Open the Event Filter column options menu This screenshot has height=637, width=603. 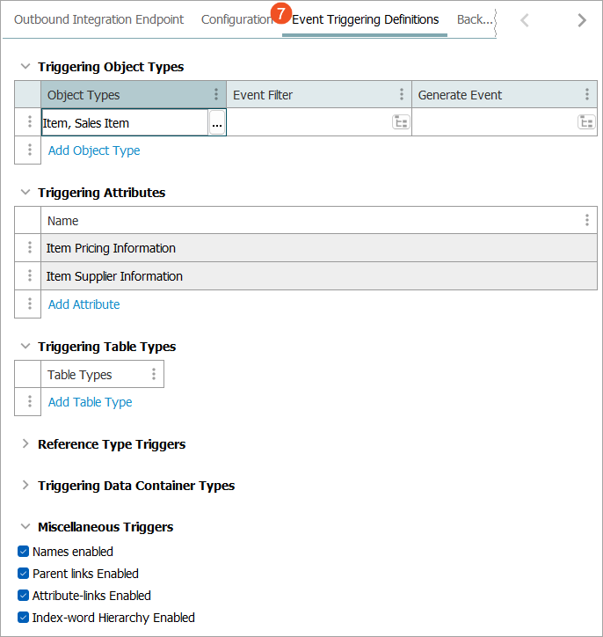[402, 95]
